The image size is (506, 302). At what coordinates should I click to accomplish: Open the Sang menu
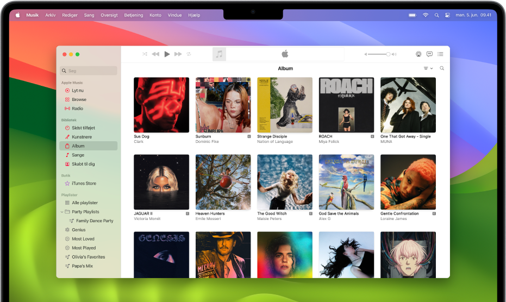(x=89, y=15)
